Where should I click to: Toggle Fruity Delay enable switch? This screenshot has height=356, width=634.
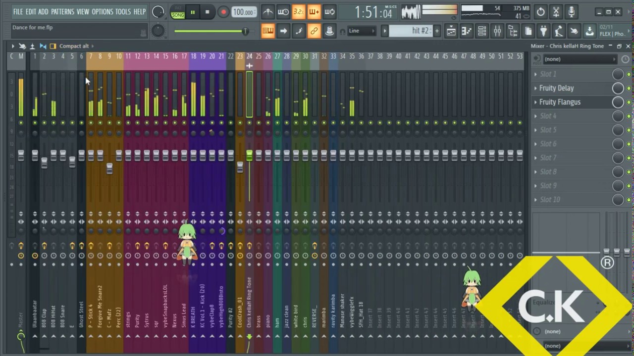click(x=629, y=89)
